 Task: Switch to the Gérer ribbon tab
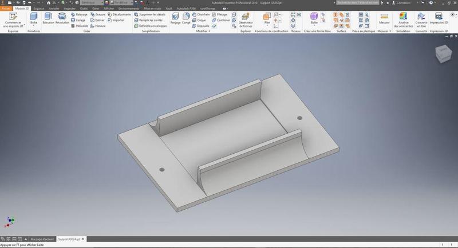(x=96, y=9)
